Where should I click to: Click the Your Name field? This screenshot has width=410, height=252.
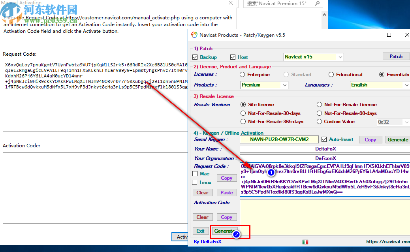[325, 149]
